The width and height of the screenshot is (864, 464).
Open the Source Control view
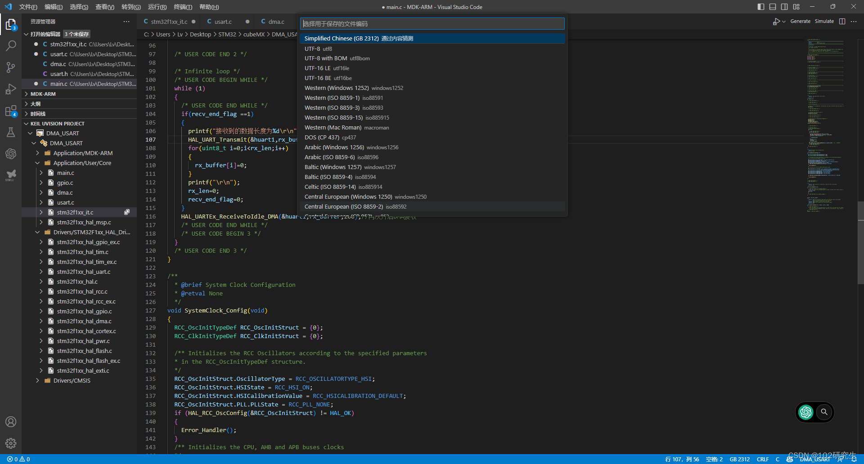11,67
